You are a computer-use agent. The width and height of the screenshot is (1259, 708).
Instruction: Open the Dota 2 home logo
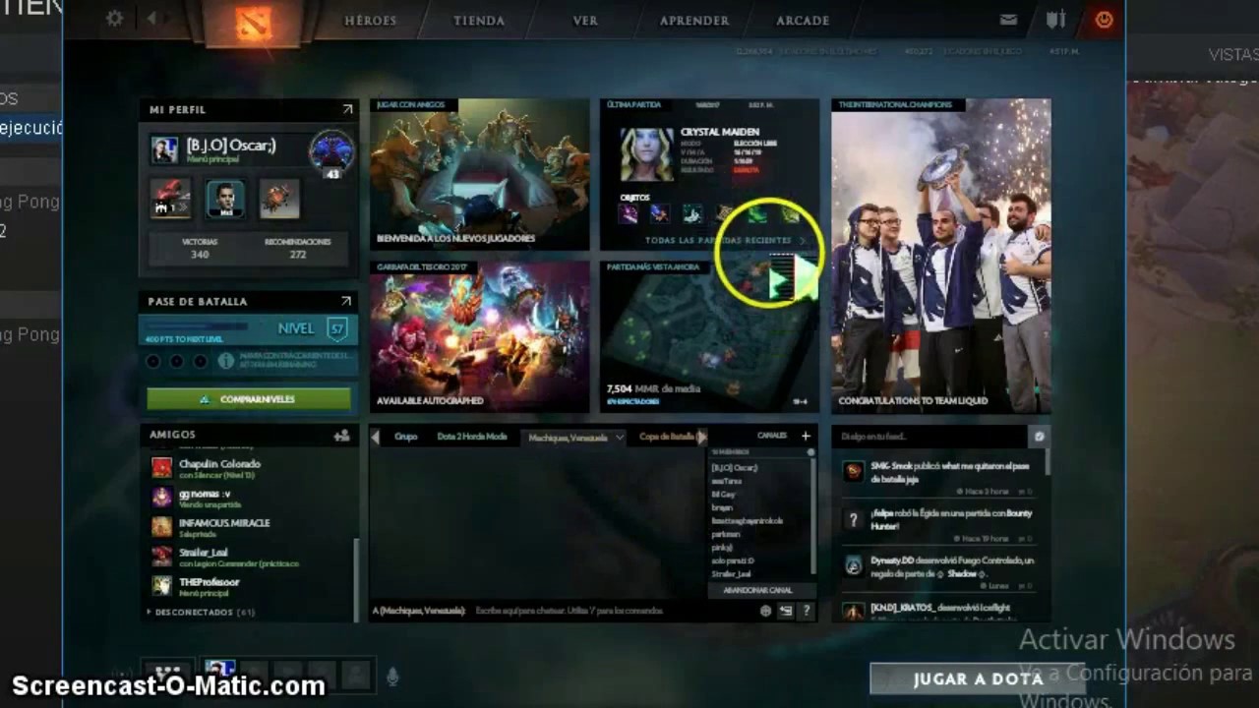253,23
